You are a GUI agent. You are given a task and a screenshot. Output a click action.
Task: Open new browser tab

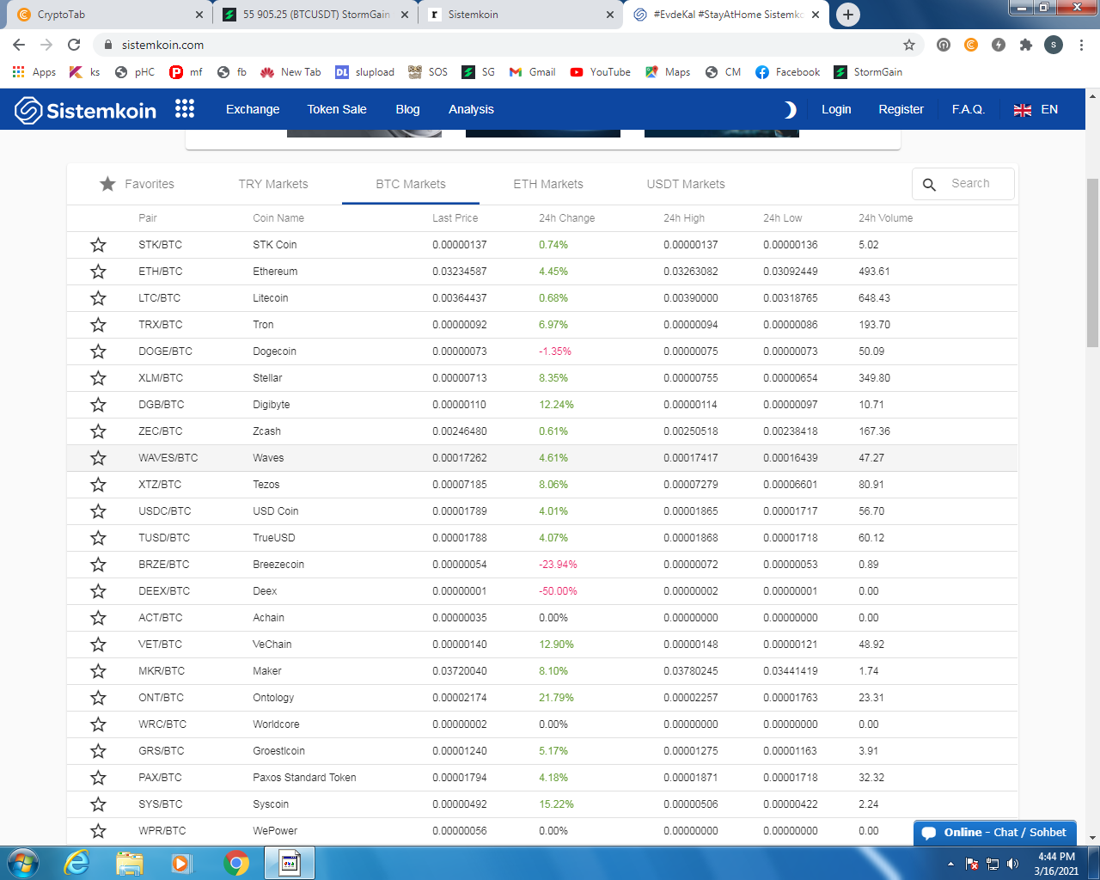click(x=848, y=15)
